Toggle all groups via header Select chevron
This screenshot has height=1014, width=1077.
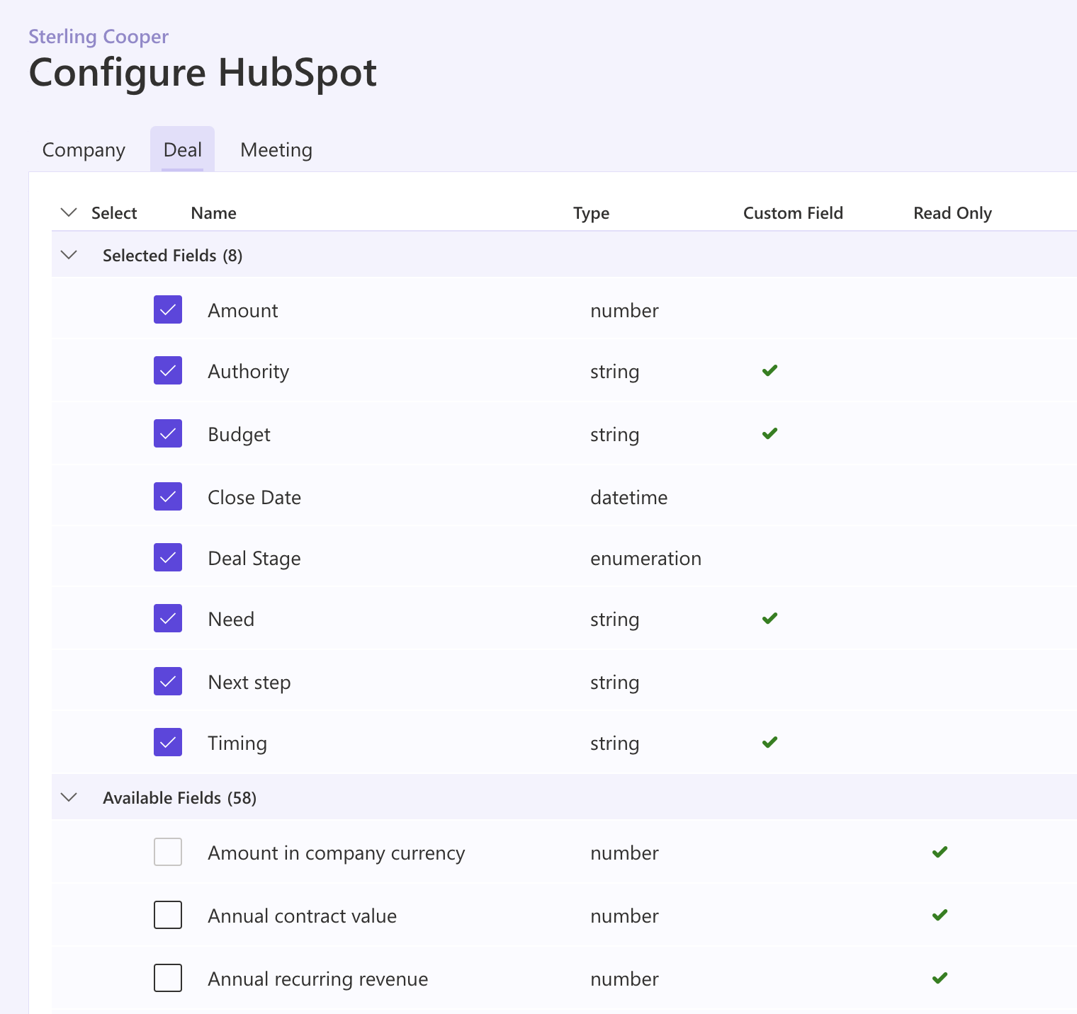(x=69, y=212)
